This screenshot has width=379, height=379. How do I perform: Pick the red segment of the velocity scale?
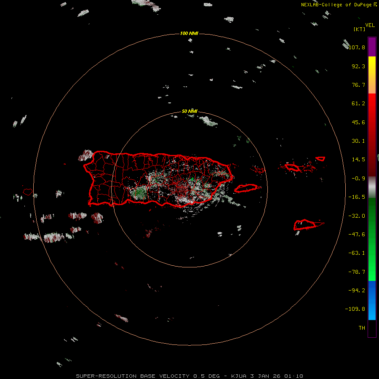(x=372, y=135)
